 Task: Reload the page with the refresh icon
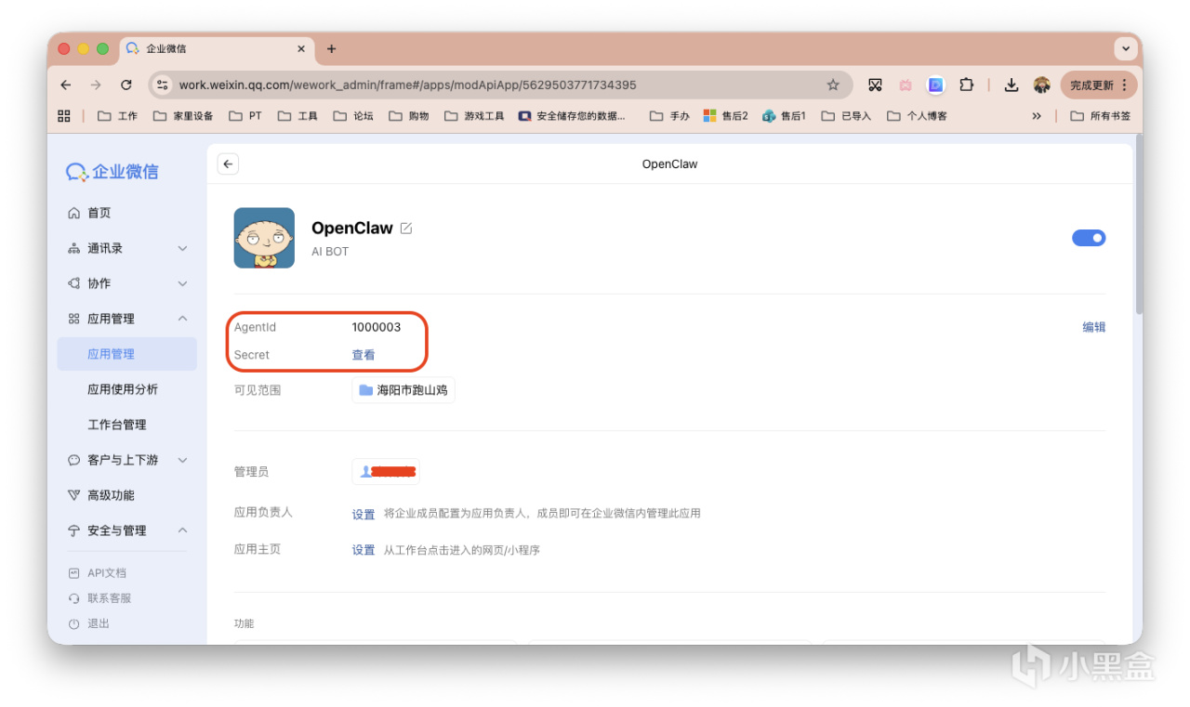(126, 85)
